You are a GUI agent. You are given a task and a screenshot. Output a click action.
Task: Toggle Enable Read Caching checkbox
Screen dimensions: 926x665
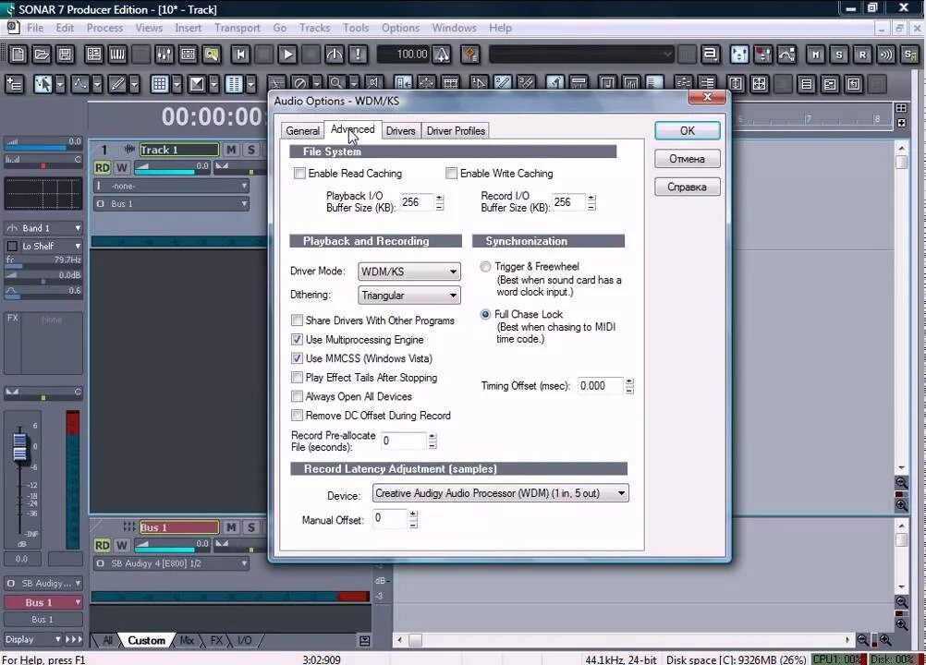(300, 174)
